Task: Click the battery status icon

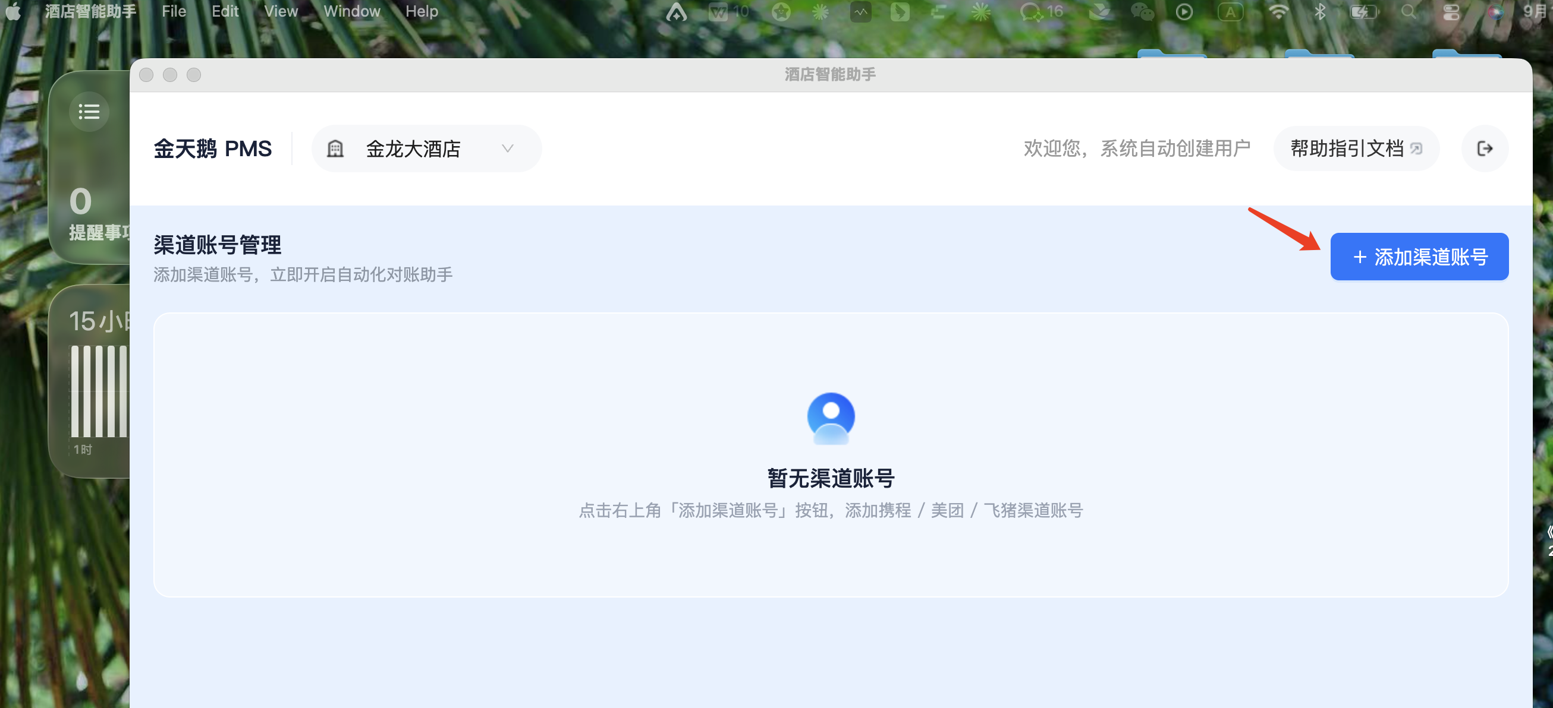Action: point(1364,11)
